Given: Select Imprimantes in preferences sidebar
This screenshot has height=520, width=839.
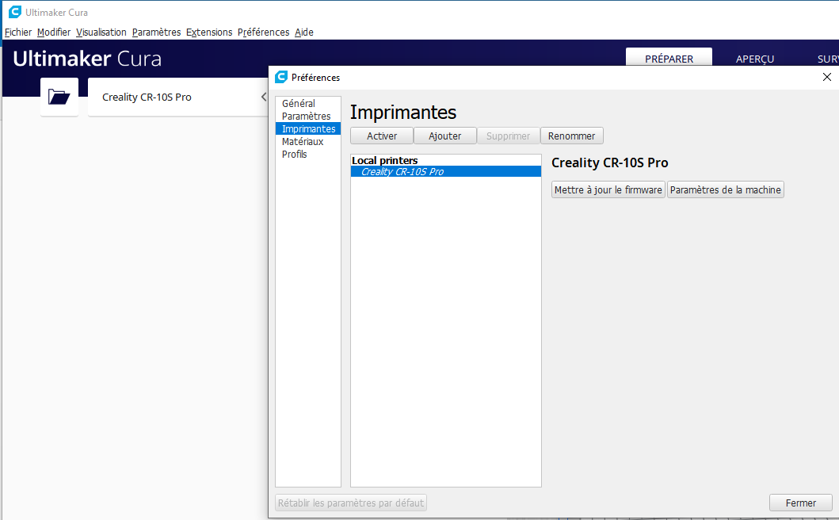Looking at the screenshot, I should pos(308,129).
